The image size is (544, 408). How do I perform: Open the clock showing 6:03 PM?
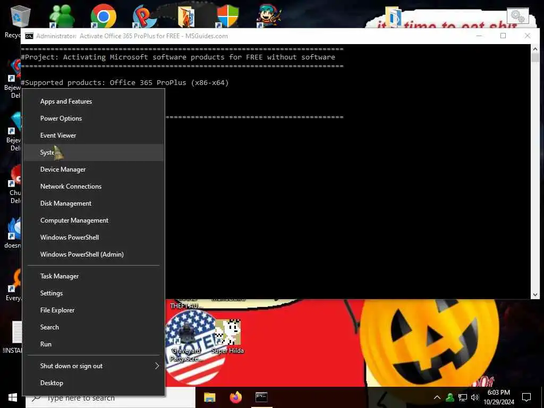pyautogui.click(x=498, y=397)
